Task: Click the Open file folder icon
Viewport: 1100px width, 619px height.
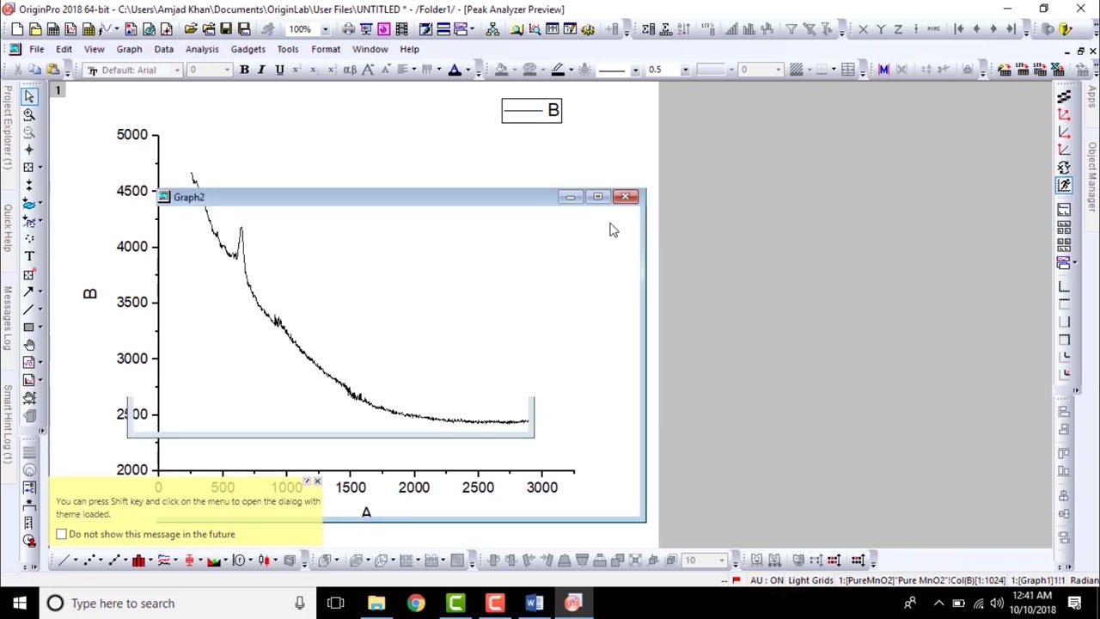Action: 191,29
